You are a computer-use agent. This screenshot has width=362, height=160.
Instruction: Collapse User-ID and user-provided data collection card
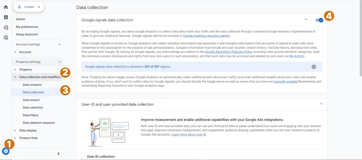tap(321, 104)
